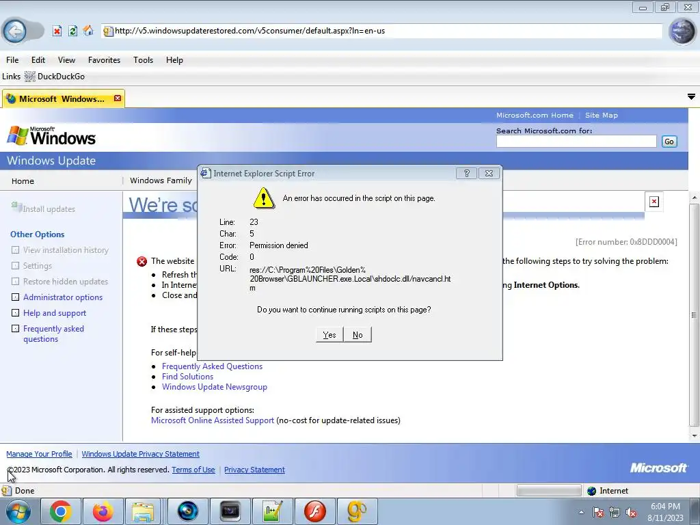Screen dimensions: 700x525
Task: Launch Google Chrome from the taskbar
Action: tap(61, 511)
